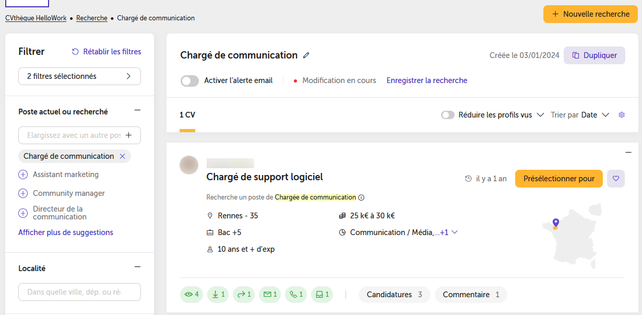Click the 10 ans et + d'exp text

(x=246, y=249)
